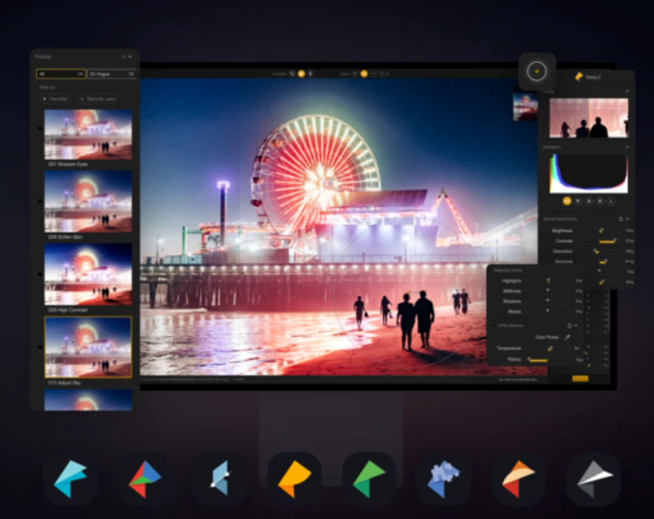The height and width of the screenshot is (519, 654).
Task: Click the Zoom button right of yellow one
Action: pyautogui.click(x=373, y=74)
